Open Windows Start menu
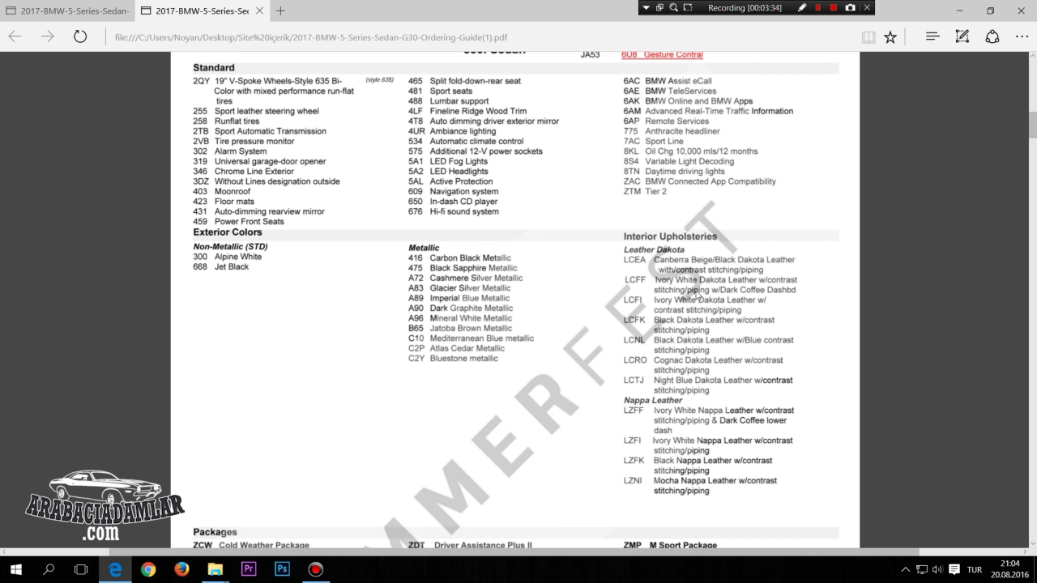The height and width of the screenshot is (583, 1037). point(15,569)
